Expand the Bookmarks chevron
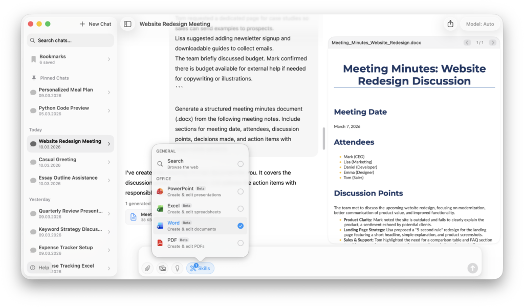The height and width of the screenshot is (307, 524). (x=109, y=59)
